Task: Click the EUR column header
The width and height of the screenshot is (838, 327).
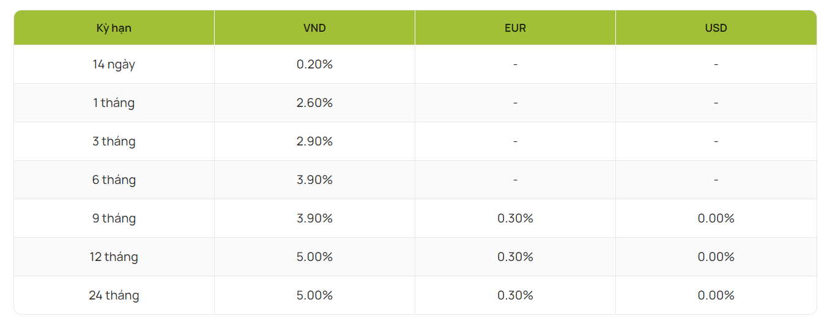Action: click(515, 28)
